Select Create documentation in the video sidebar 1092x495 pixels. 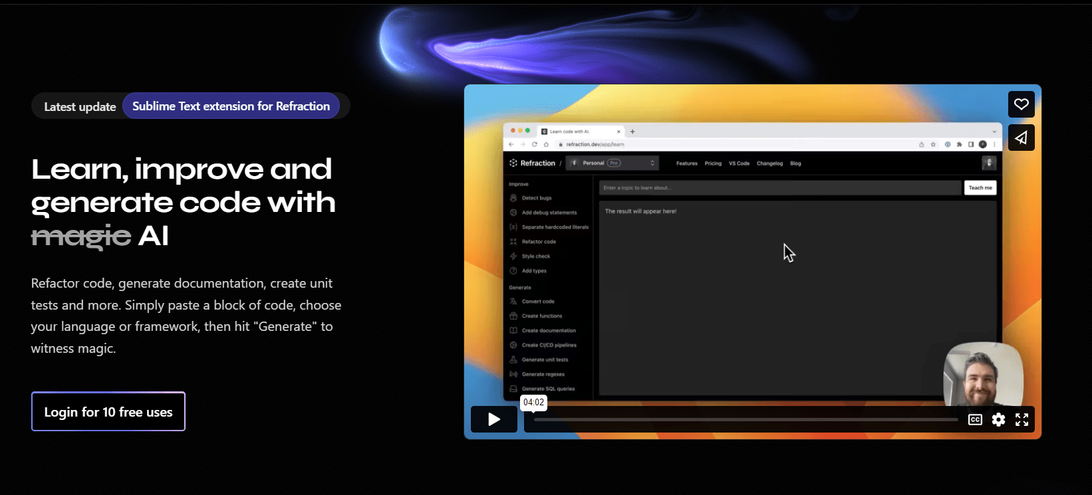point(549,331)
